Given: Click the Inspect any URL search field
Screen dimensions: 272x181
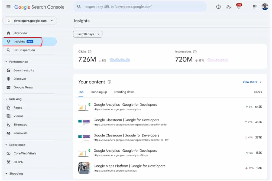Looking at the screenshot, I should coord(140,7).
